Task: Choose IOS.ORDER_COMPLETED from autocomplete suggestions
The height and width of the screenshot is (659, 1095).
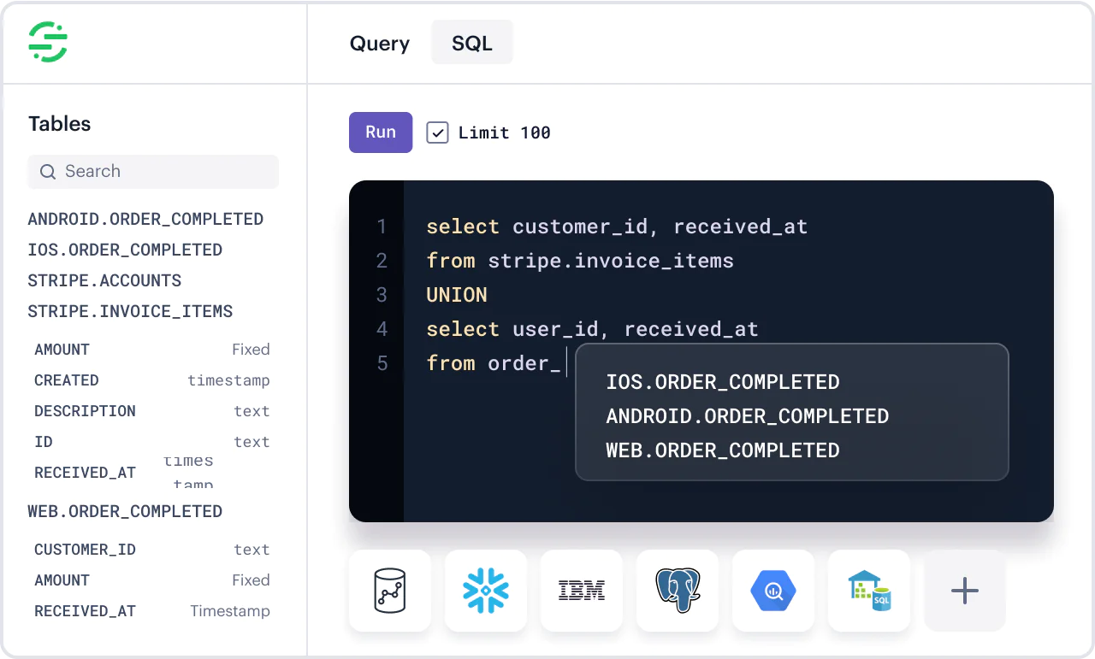Action: tap(723, 382)
